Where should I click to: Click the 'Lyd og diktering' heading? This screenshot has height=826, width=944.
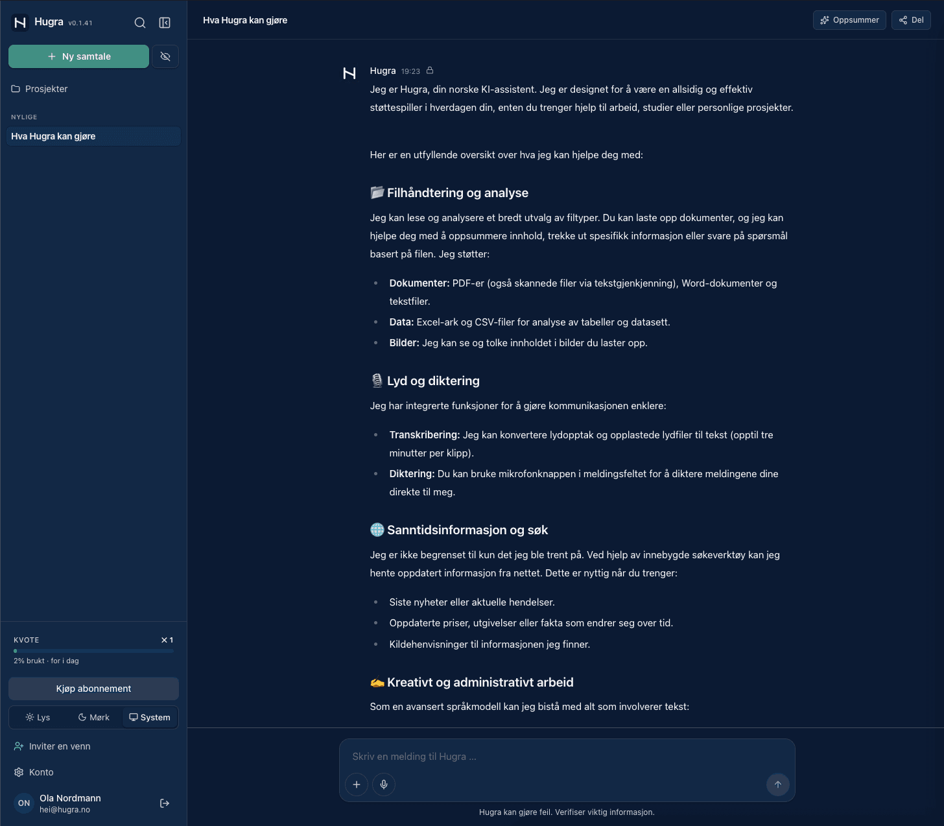pyautogui.click(x=433, y=381)
